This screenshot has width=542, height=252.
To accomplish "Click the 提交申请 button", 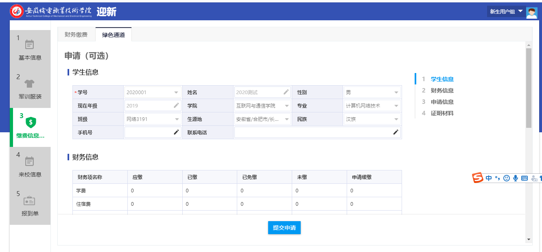I will 284,228.
